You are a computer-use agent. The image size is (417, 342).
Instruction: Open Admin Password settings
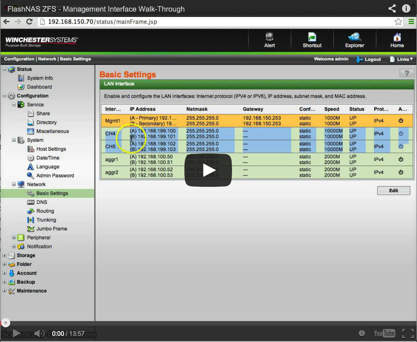coord(55,176)
